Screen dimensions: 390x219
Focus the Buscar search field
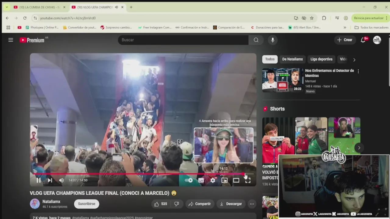183,40
